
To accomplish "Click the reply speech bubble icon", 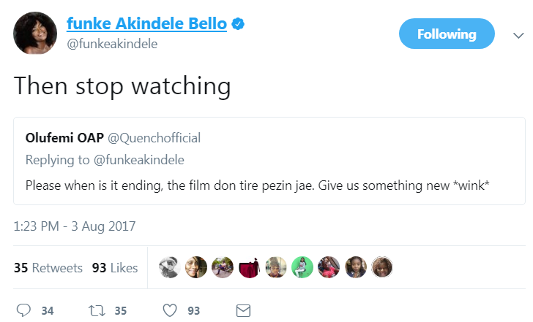I will (23, 310).
